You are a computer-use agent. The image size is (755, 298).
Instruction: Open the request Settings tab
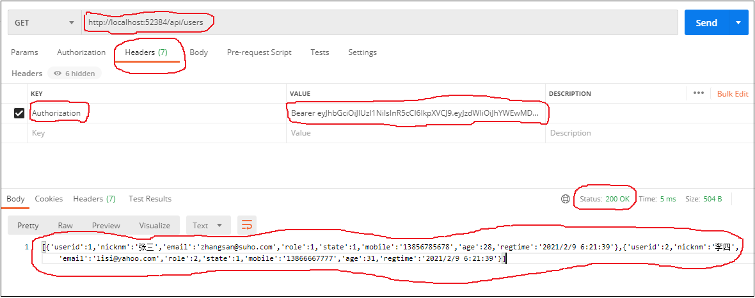(363, 52)
